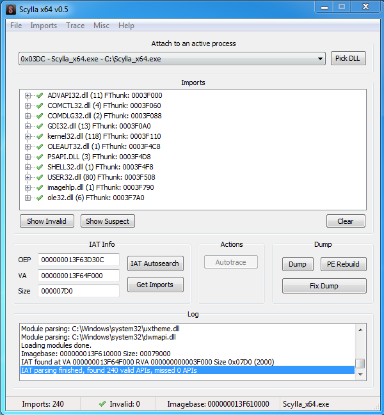Click green checkmark icon next to imagehlp.dll
Image resolution: width=384 pixels, height=415 pixels.
click(40, 187)
